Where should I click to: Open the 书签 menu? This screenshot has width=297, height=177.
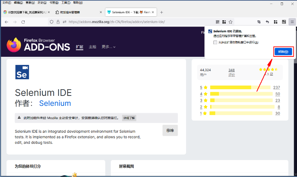(54, 3)
